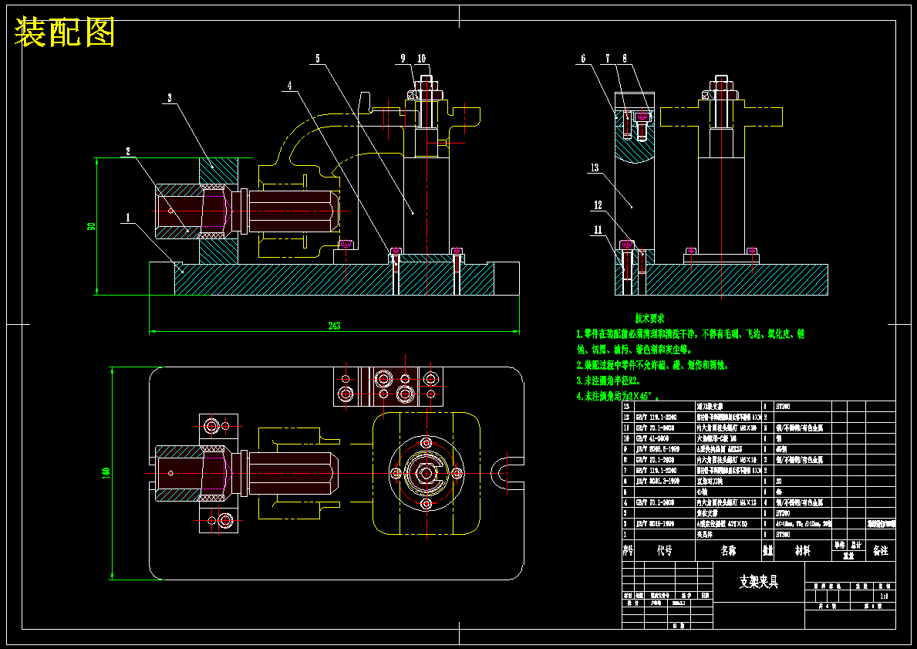Click the '名称' column header
This screenshot has height=649, width=917.
[x=729, y=551]
